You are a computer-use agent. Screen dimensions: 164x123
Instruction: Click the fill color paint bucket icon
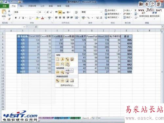click(x=37, y=18)
